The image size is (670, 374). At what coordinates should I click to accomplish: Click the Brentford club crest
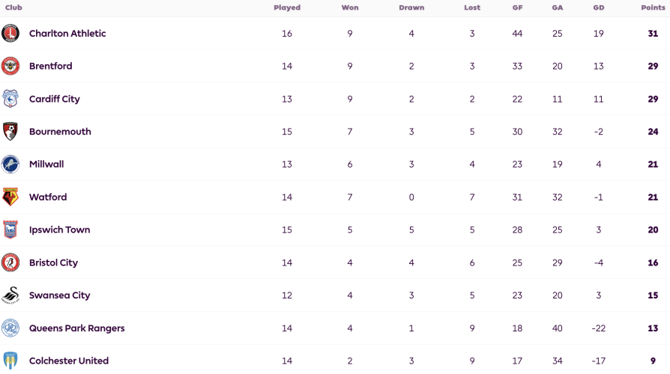tap(10, 66)
